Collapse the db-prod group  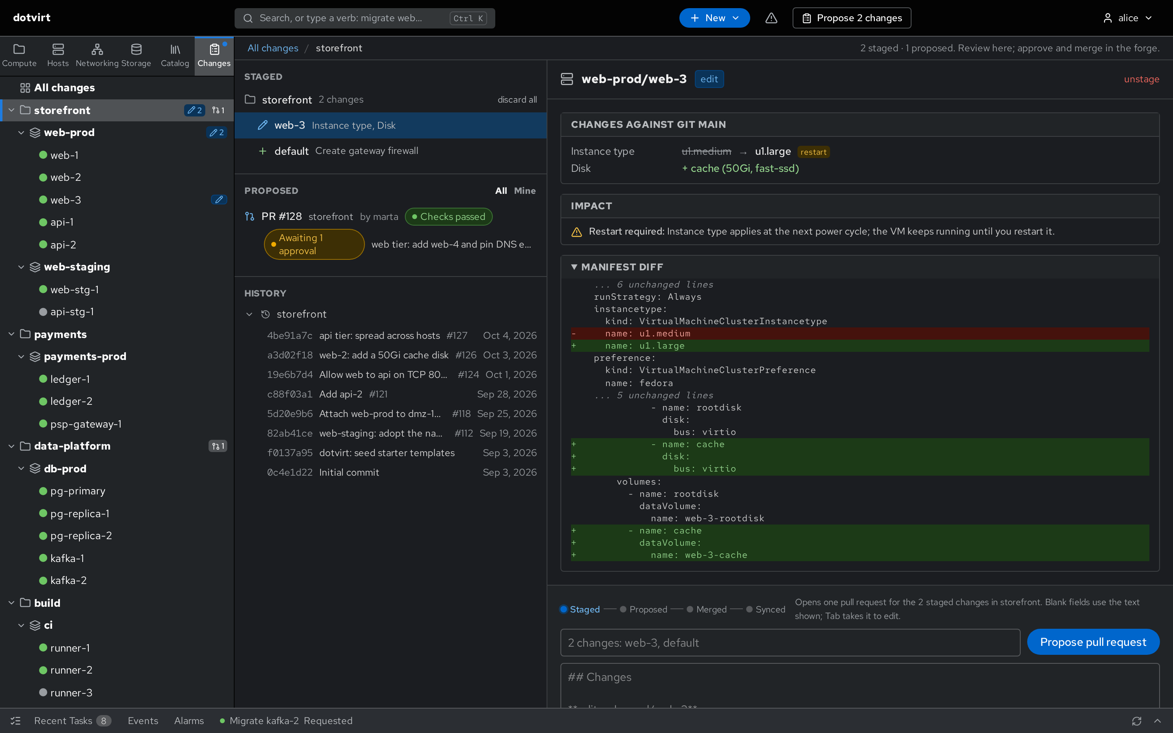point(21,468)
